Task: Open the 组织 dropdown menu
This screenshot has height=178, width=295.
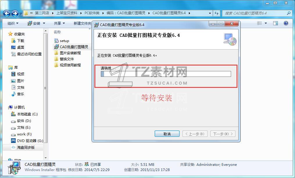Action: (x=13, y=23)
